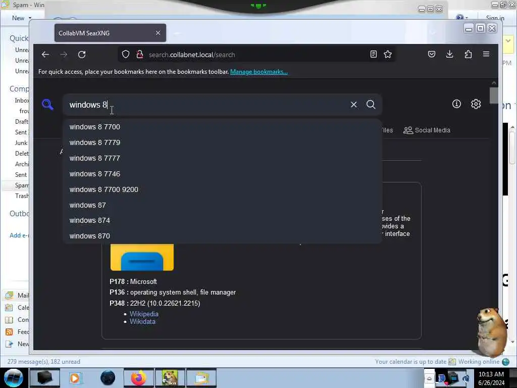Choose suggestion "windows 870"
This screenshot has width=517, height=388.
222,236
